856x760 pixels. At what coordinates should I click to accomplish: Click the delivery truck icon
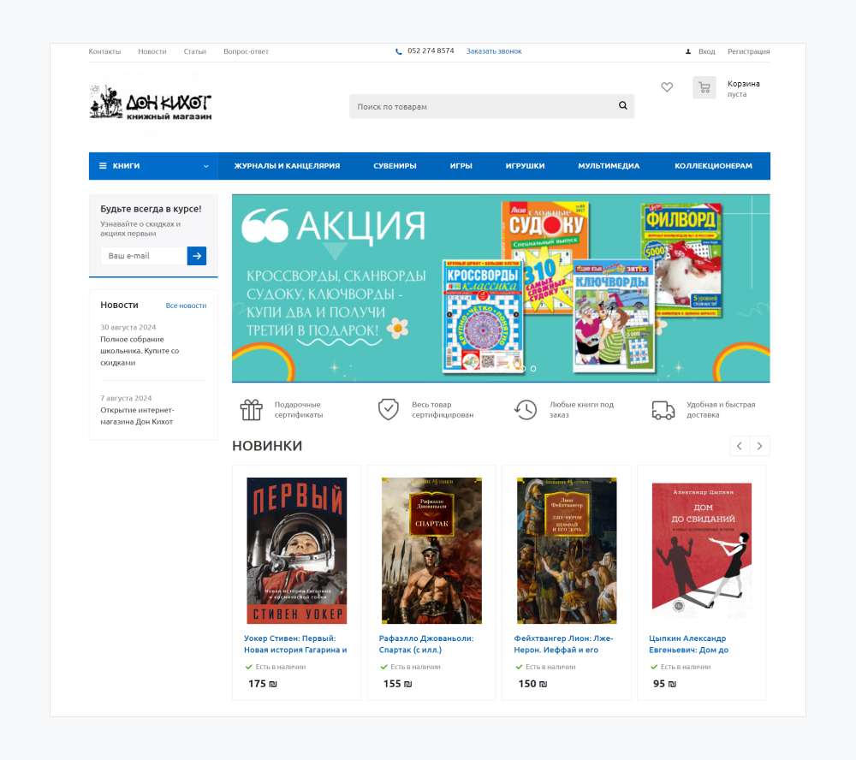(663, 410)
